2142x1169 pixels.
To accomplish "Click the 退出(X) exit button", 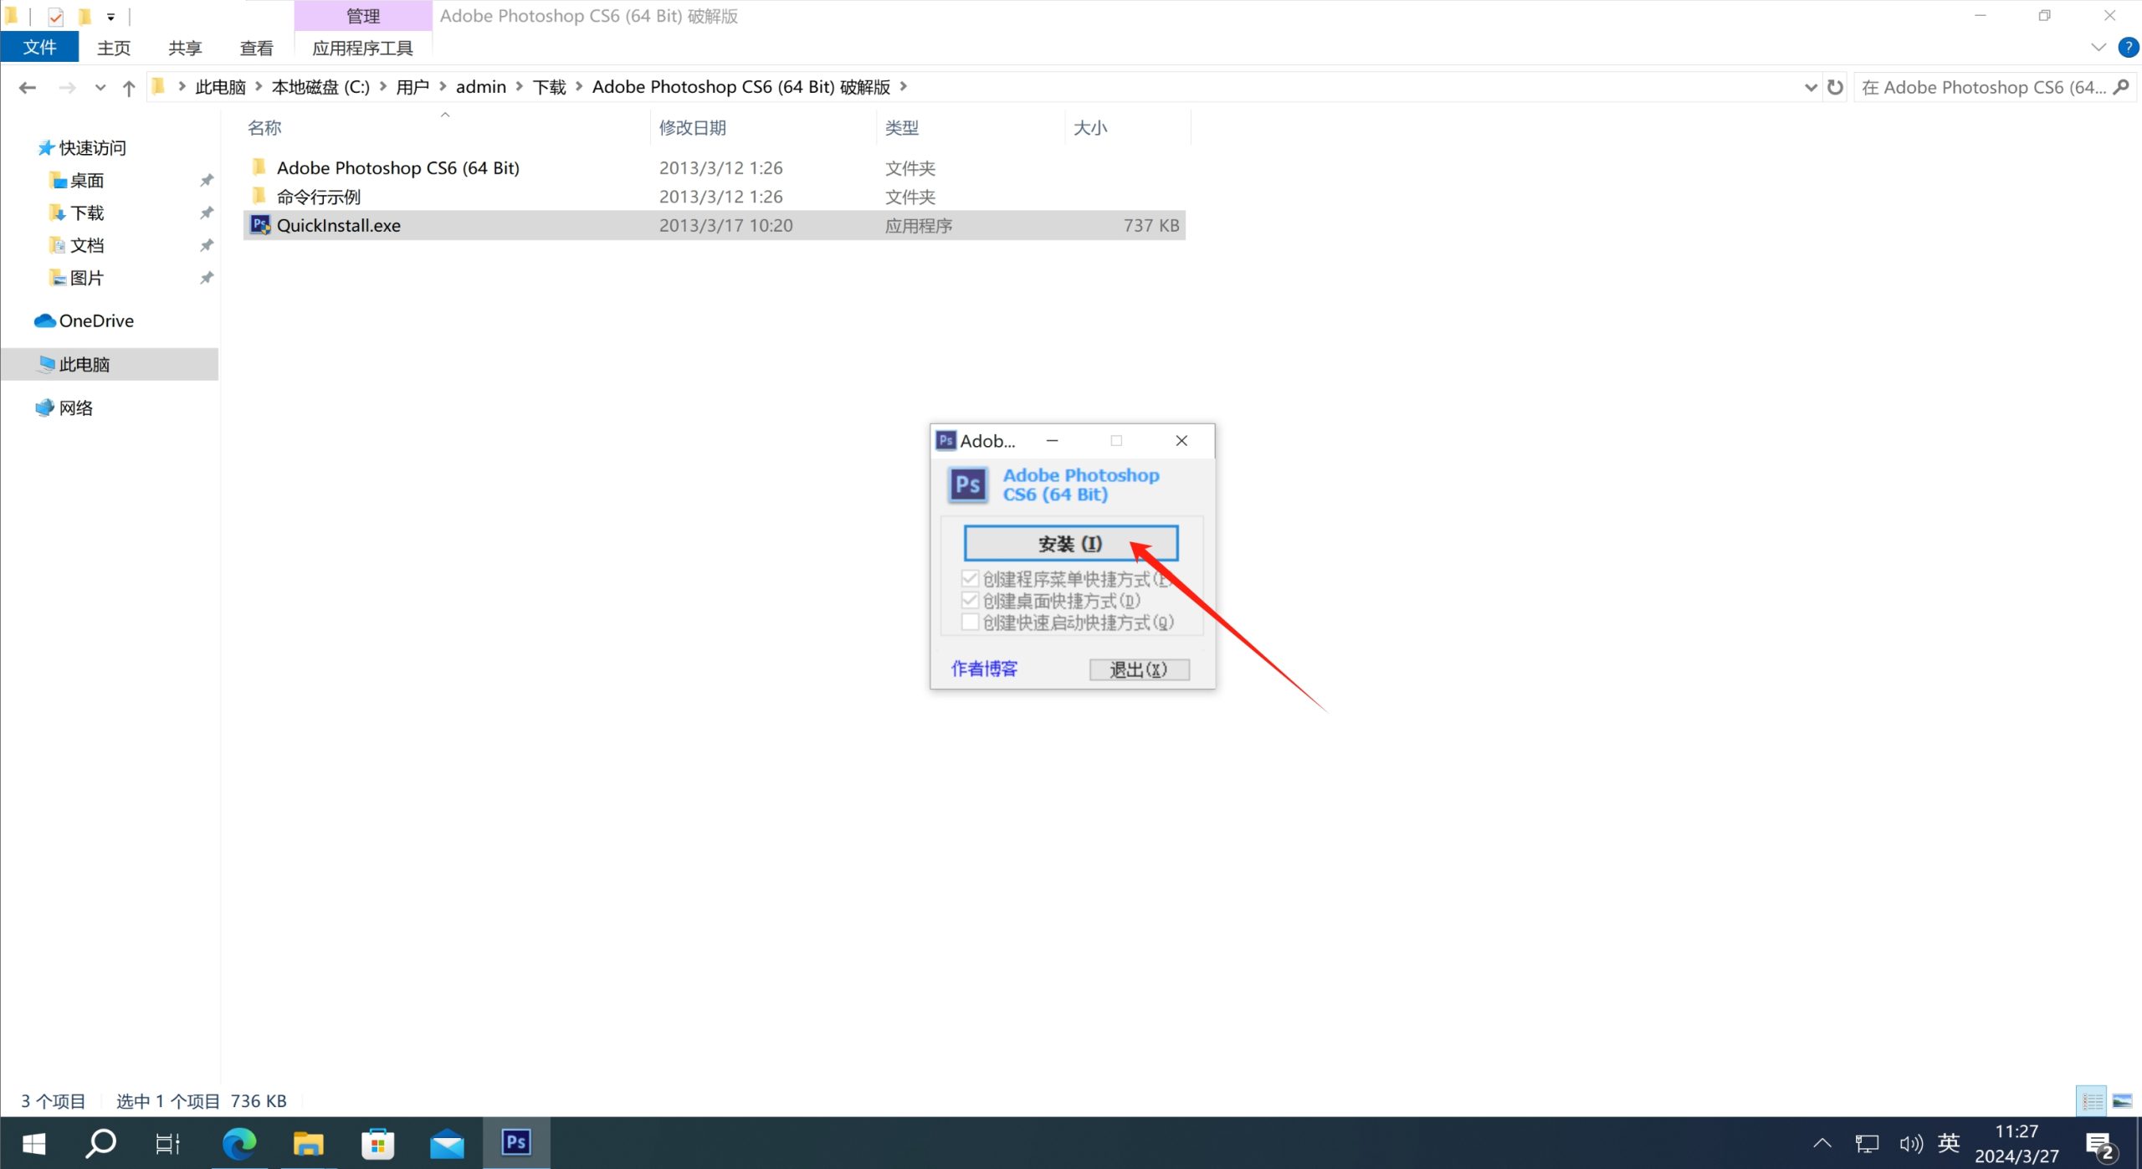I will pyautogui.click(x=1139, y=669).
